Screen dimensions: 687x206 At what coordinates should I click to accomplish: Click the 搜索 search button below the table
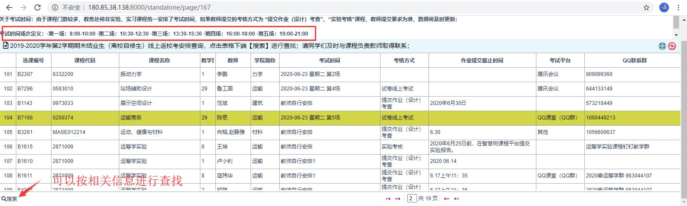click(x=9, y=199)
